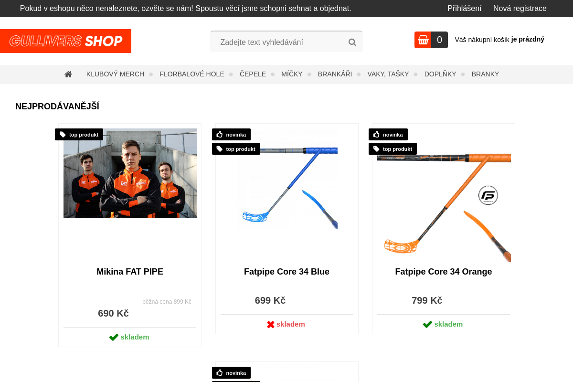Click the search magnifier icon

click(352, 42)
